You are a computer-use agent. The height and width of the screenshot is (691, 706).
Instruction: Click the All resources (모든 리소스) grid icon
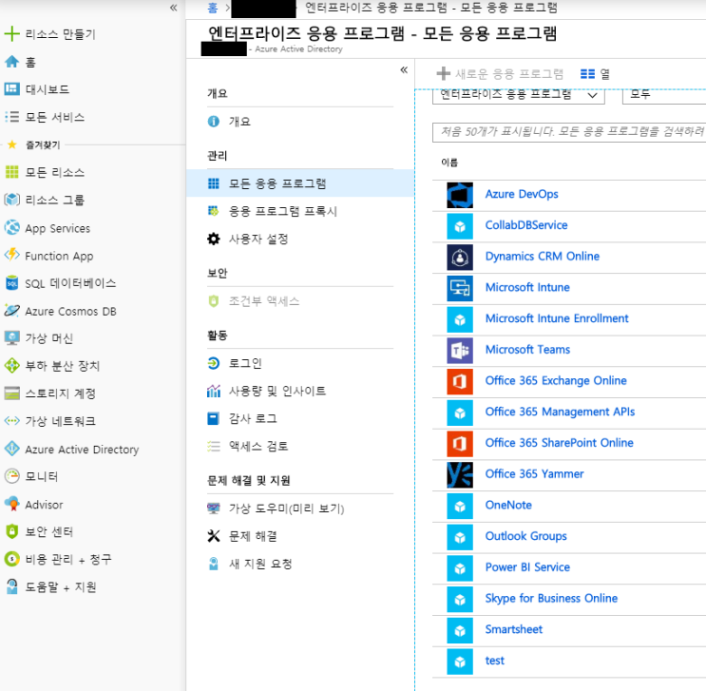(11, 172)
